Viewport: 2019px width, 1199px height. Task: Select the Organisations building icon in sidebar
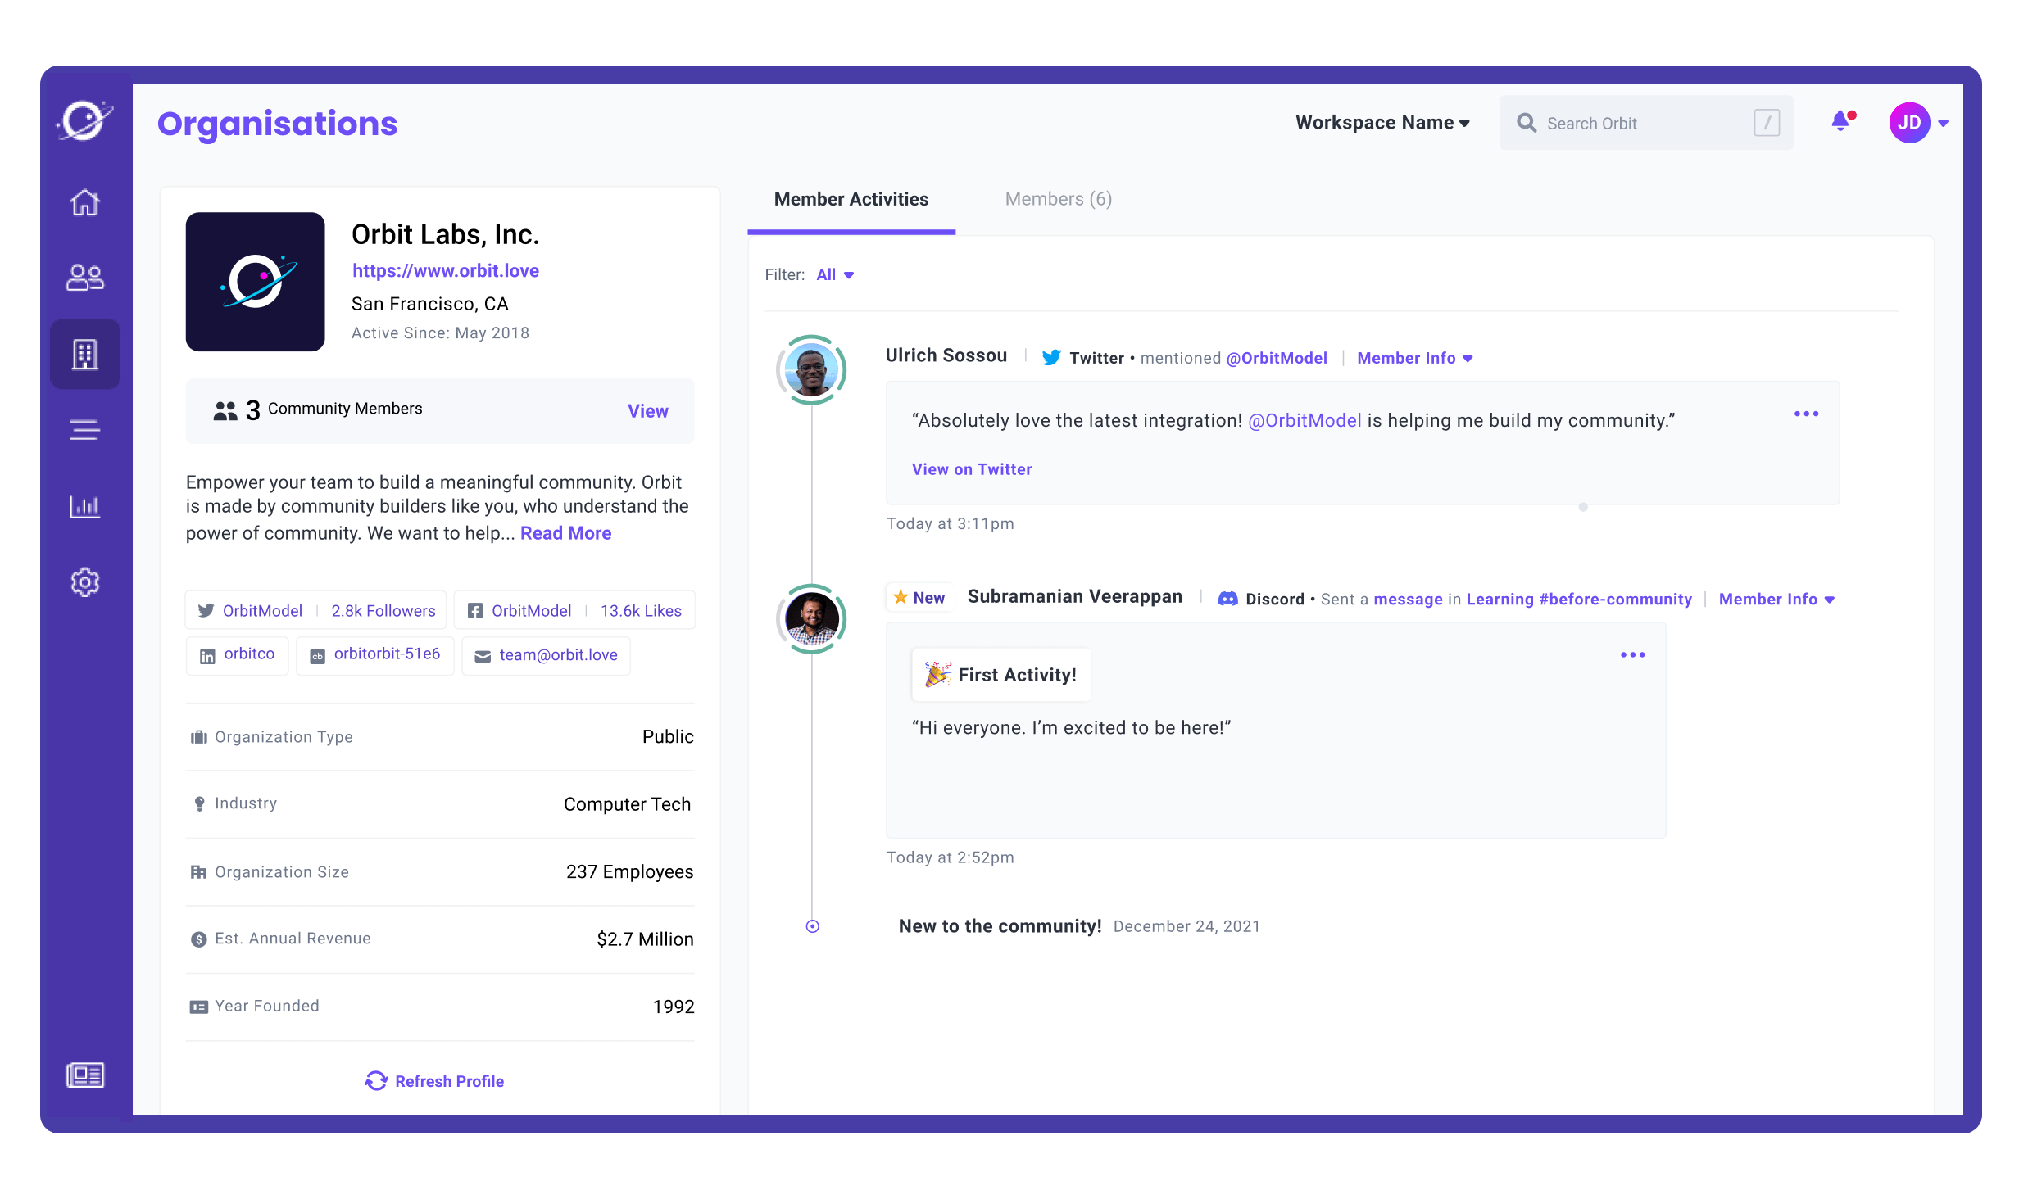(85, 354)
